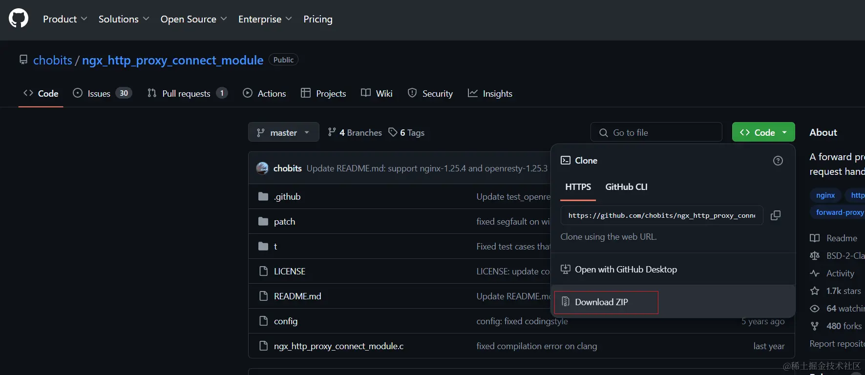View the 6 Tags link
Screen dimensions: 865x375
pos(406,132)
